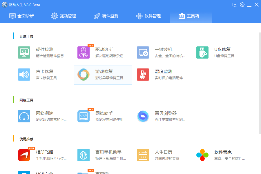
Task: Go to the 软件管理 tab
Action: 148,16
